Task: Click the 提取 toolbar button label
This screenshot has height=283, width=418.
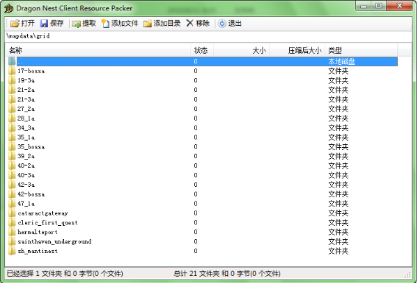Action: coord(89,24)
